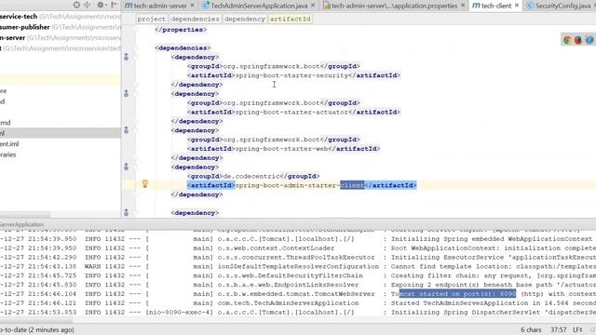Click the project panel horizontal scrollbar
The width and height of the screenshot is (596, 335).
(x=25, y=215)
